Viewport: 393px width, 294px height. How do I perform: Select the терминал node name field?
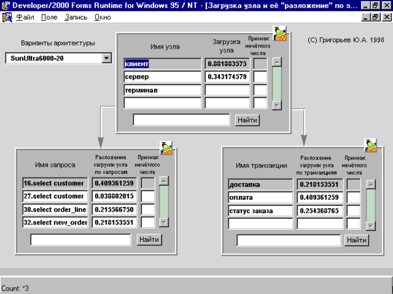(163, 90)
